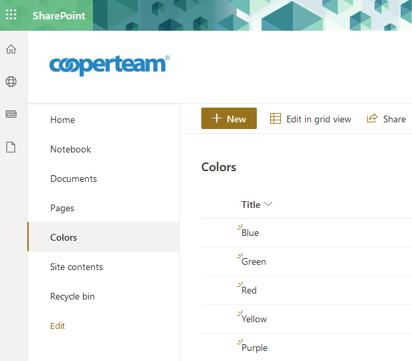Open the Purple list item
Viewport: 412px width, 361px height.
coord(254,348)
